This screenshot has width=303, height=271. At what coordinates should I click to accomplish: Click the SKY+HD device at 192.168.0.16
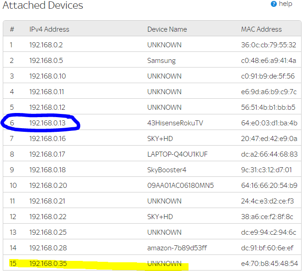coord(160,138)
